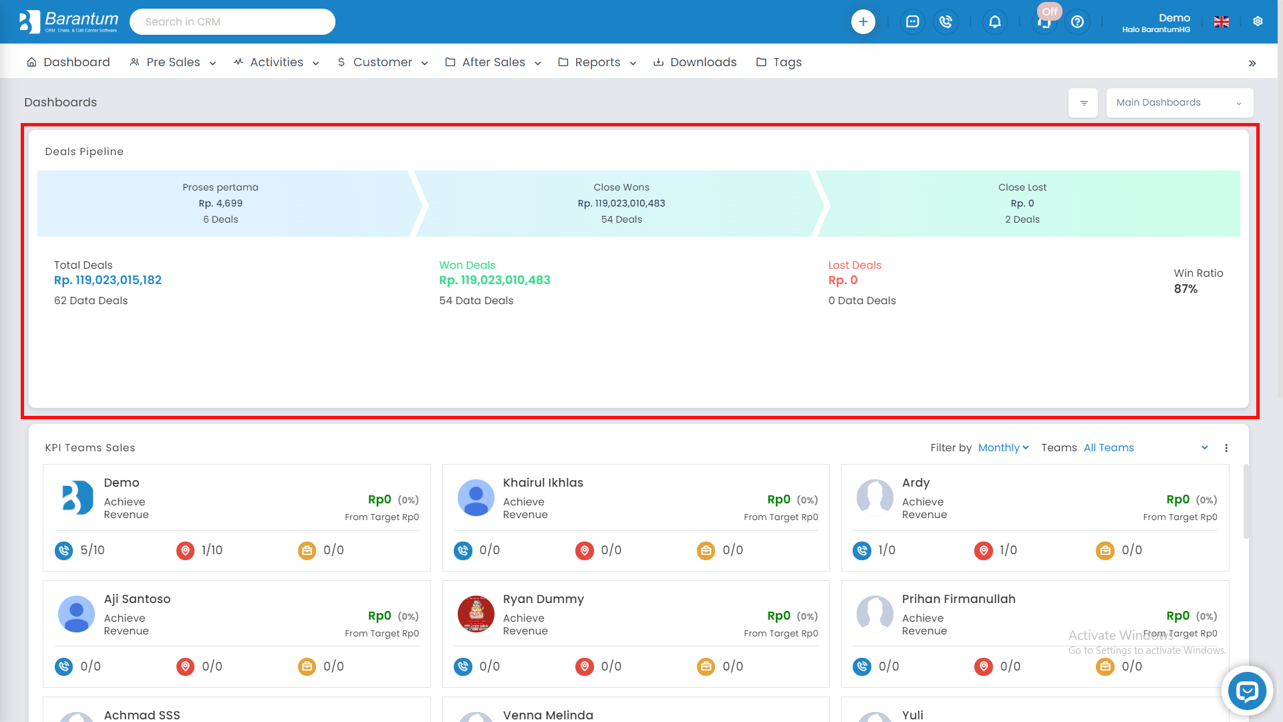
Task: Open Downloads menu item
Action: [x=695, y=62]
